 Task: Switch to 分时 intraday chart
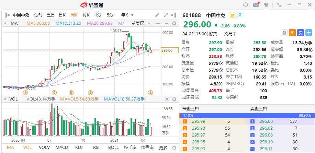38,15
